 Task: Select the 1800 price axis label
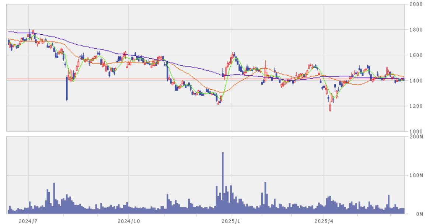(416, 30)
